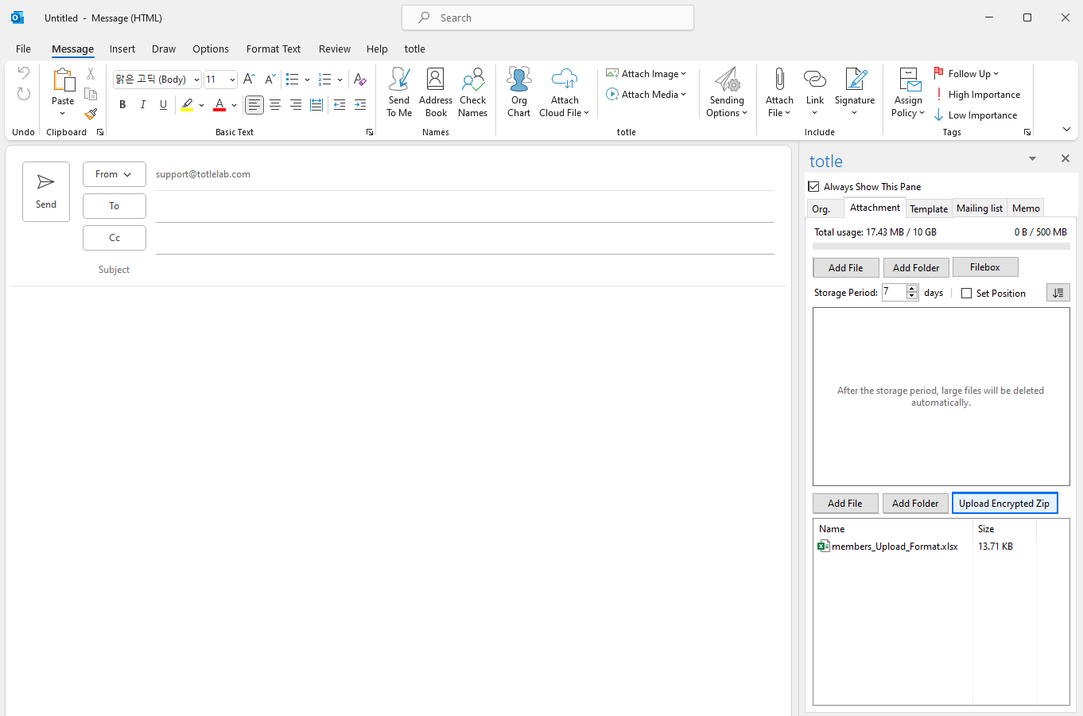Switch to Template tab in totle pane
Viewport: 1083px width, 716px height.
pos(929,208)
